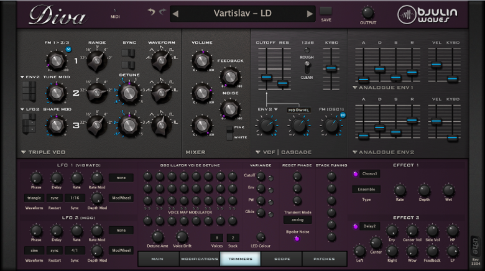Click the LFO 2 ModWheel depth source button

point(121,250)
